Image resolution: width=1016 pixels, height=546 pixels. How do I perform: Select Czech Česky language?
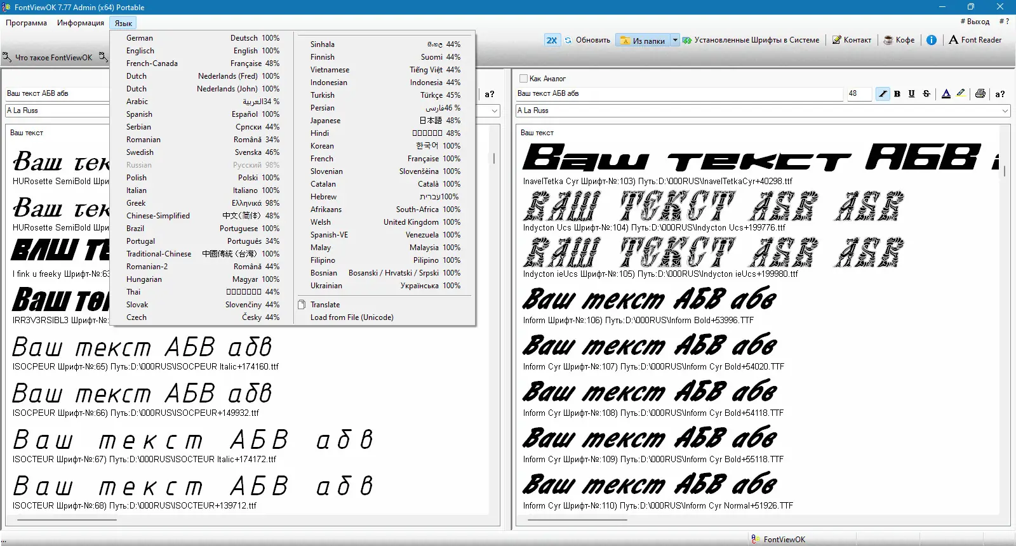click(x=203, y=317)
